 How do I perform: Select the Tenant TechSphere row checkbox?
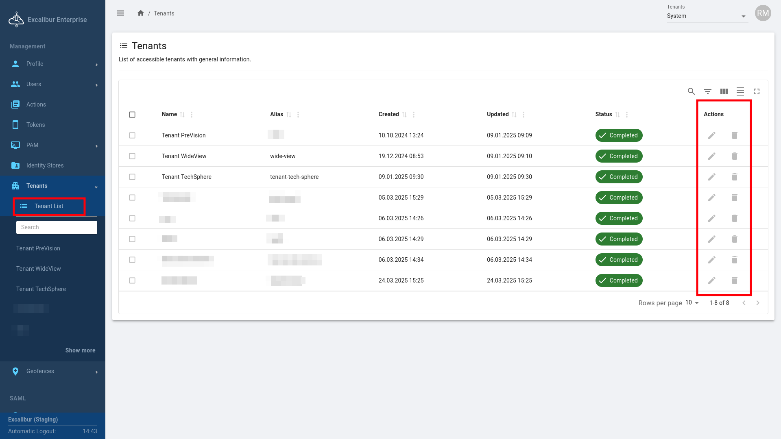tap(132, 177)
